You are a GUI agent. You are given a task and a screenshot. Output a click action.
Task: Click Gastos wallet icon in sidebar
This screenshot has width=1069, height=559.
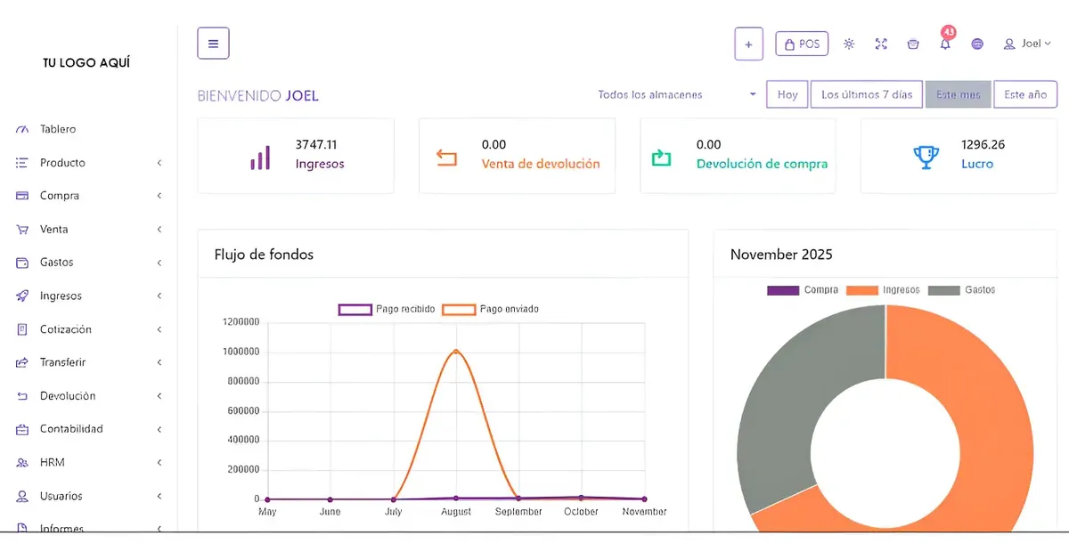[x=22, y=263]
